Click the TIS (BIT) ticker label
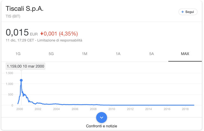Screen dimensions: 204x131 point(13,16)
